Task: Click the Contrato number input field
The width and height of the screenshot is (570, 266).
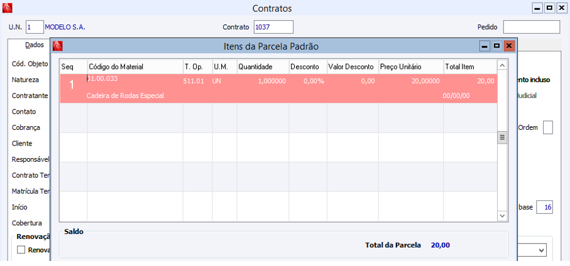Action: [273, 27]
